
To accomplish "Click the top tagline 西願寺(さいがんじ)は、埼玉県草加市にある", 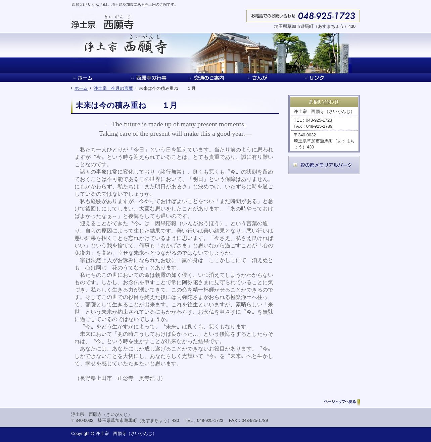I will (x=125, y=5).
